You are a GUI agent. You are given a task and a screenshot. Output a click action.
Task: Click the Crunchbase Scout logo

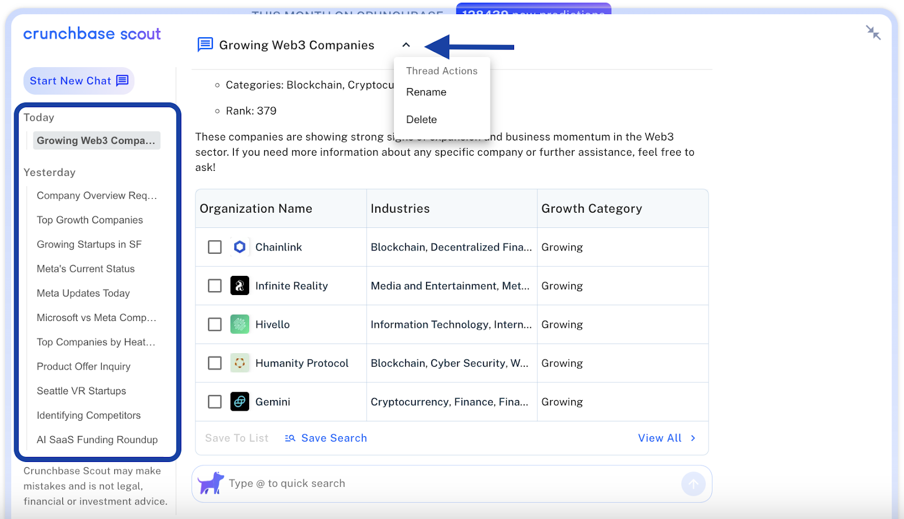pos(92,34)
